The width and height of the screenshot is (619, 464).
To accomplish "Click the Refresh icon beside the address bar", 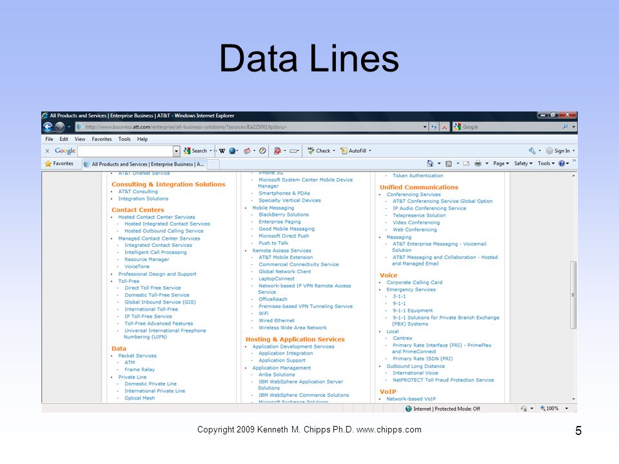I will click(434, 127).
